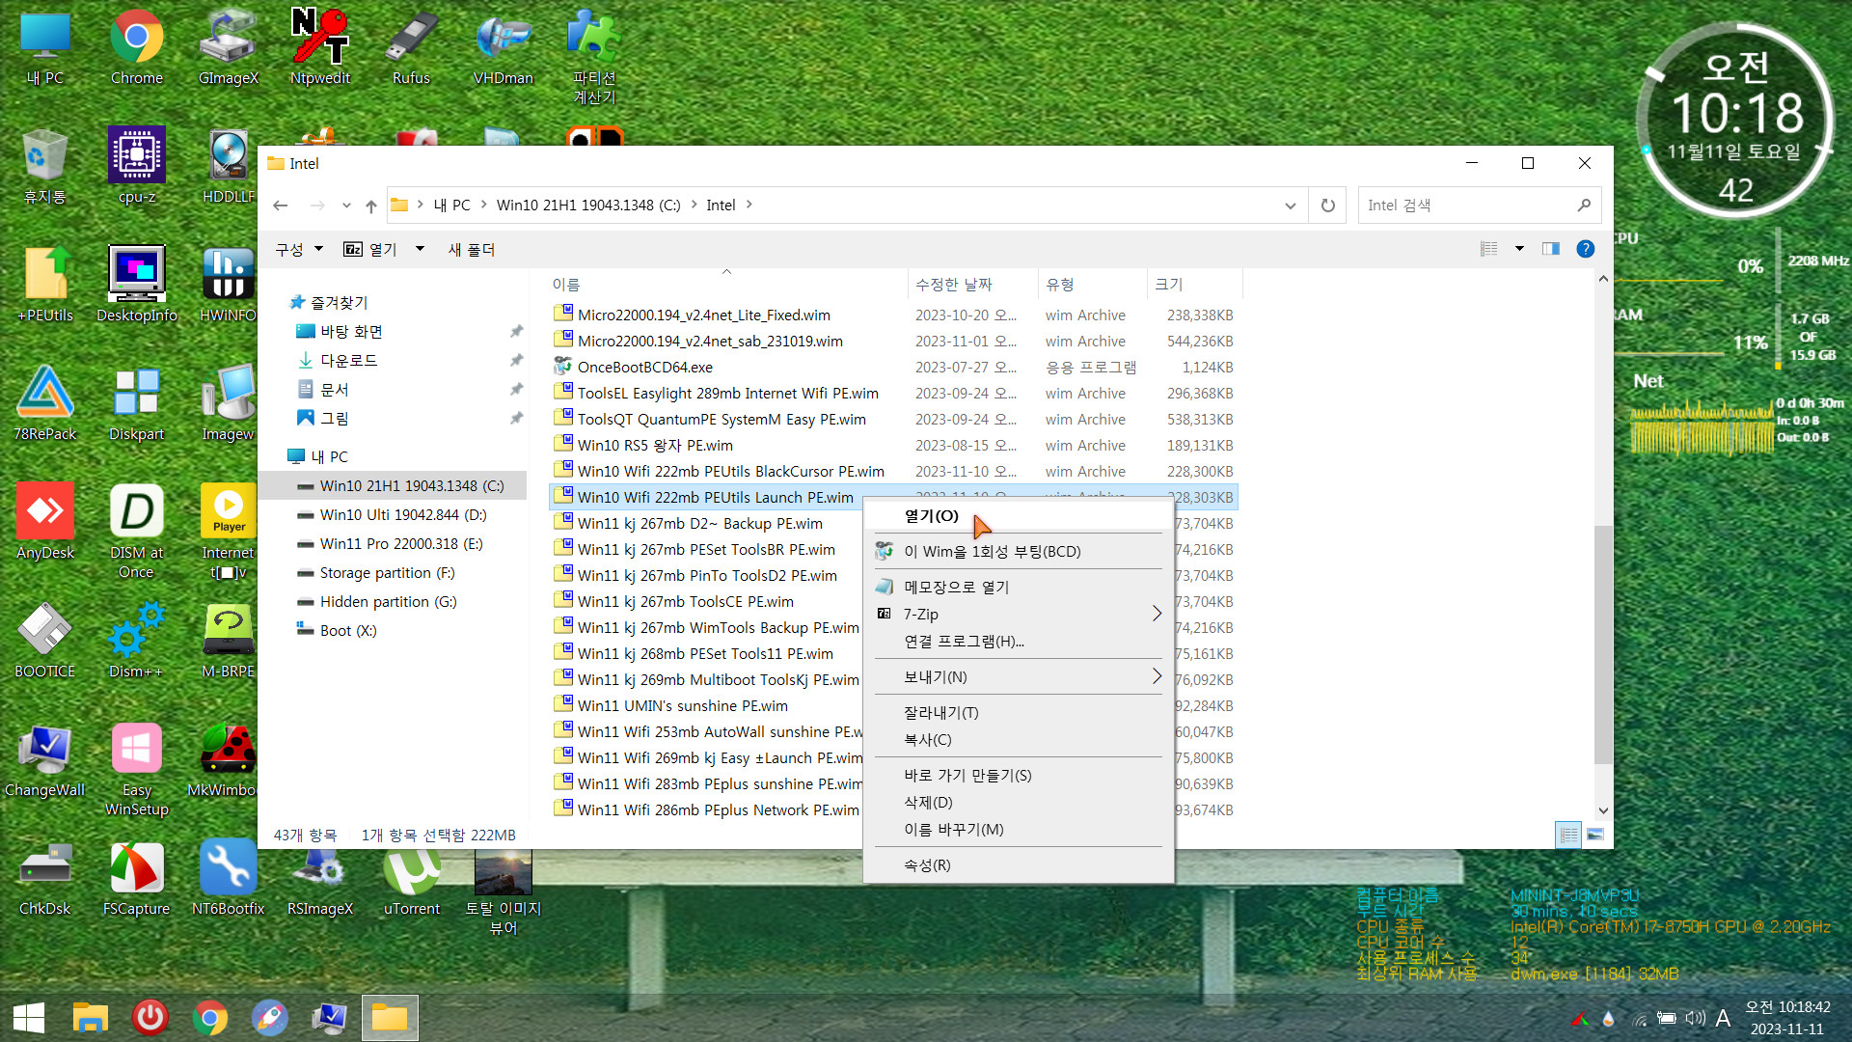Launch 78RePack desktop shortcut
The image size is (1852, 1042).
44,403
